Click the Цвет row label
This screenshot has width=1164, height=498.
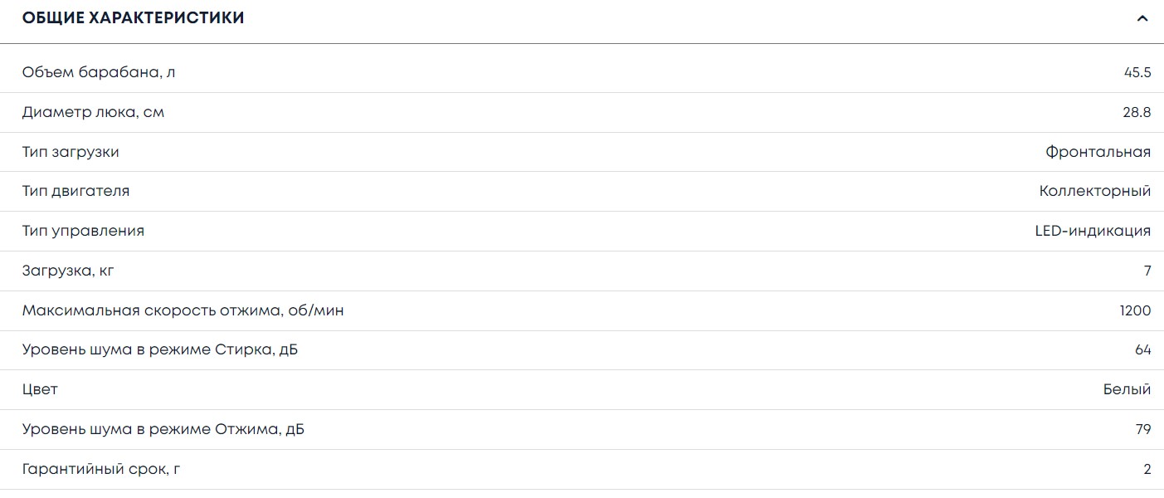40,389
